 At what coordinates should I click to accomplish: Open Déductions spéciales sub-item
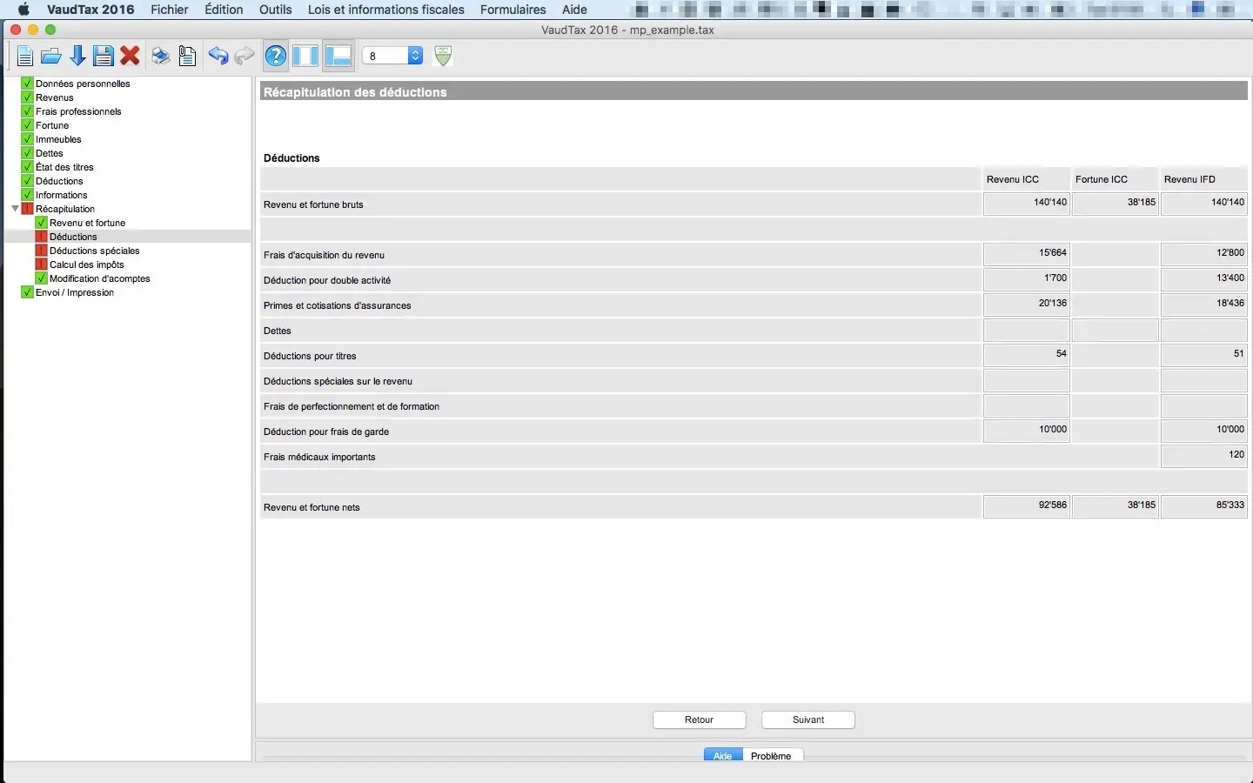click(x=94, y=251)
